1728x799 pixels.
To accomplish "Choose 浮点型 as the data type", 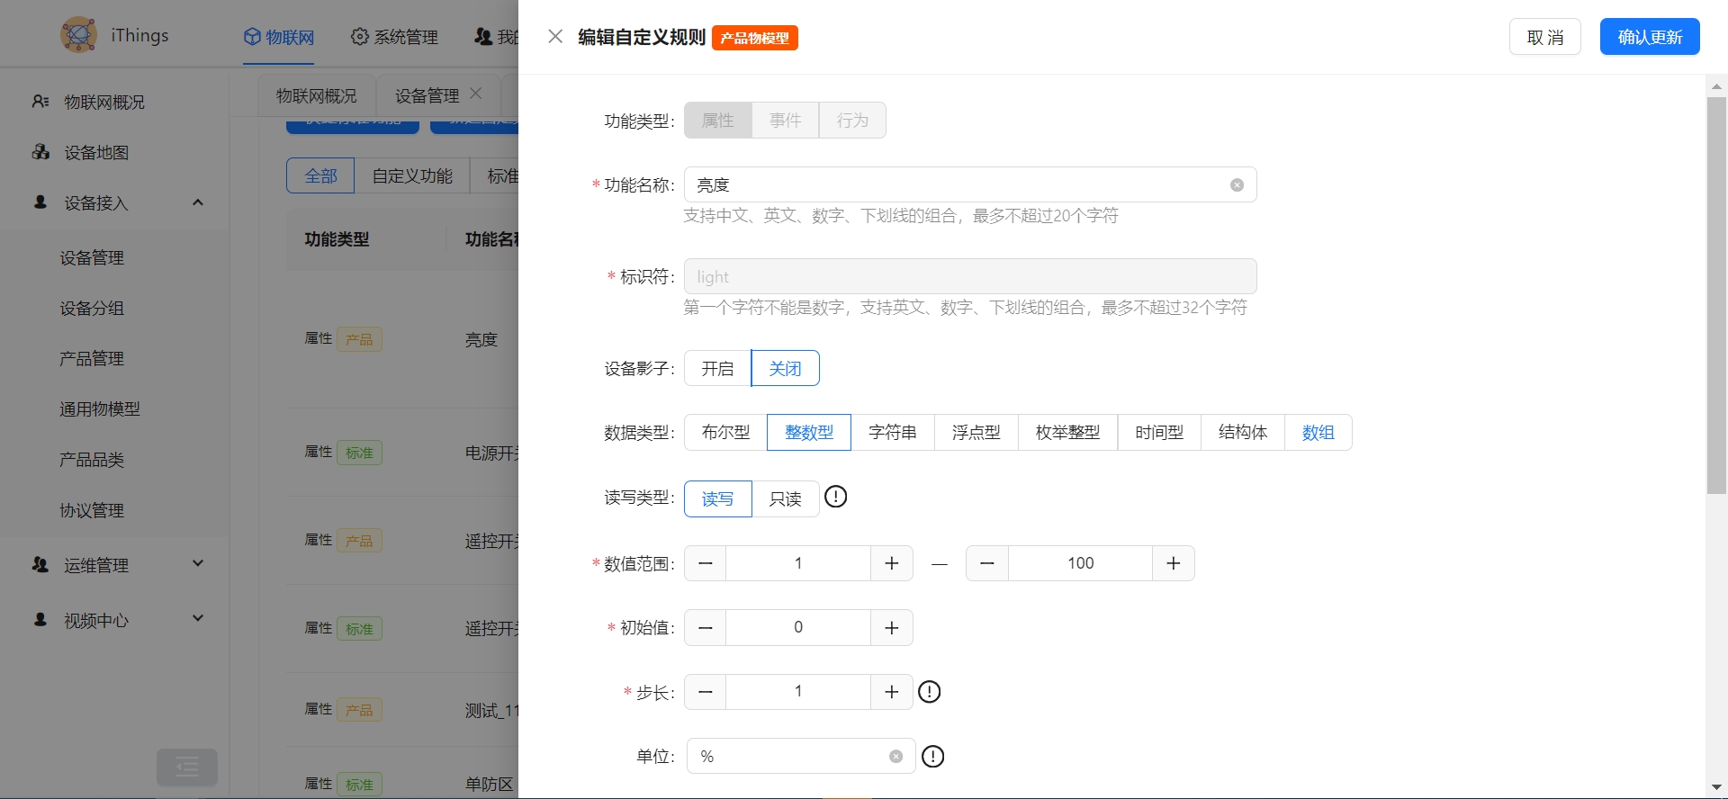I will [x=976, y=433].
